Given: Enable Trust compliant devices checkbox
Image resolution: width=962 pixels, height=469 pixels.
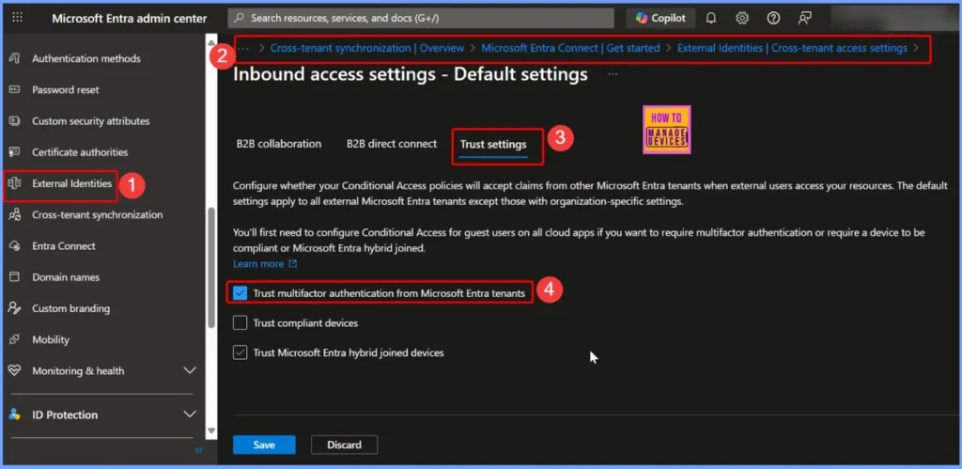Looking at the screenshot, I should pyautogui.click(x=240, y=323).
